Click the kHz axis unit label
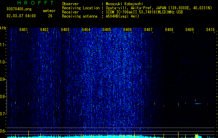Screen dimensions: 218x138 3,28
